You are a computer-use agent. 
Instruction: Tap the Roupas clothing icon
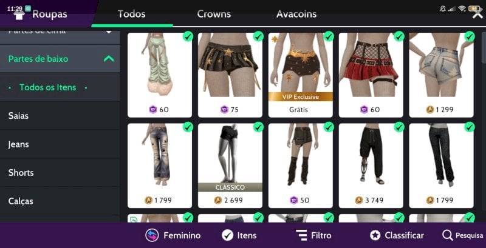click(19, 15)
